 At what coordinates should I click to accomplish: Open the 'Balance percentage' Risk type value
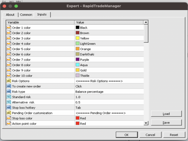[x=109, y=92]
